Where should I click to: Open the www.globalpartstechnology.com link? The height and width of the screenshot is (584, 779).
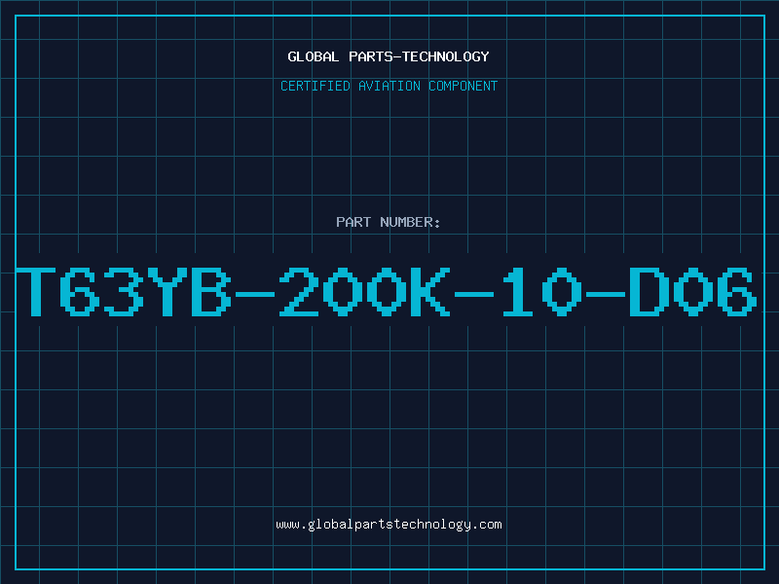tap(389, 525)
